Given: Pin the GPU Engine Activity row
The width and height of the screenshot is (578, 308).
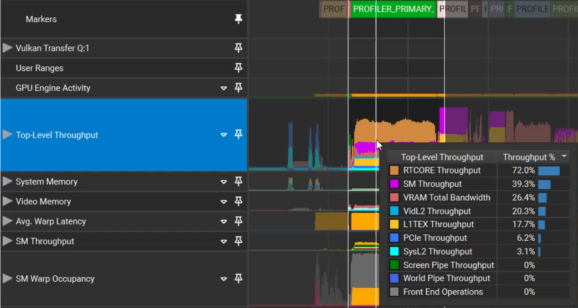Looking at the screenshot, I should coord(237,88).
